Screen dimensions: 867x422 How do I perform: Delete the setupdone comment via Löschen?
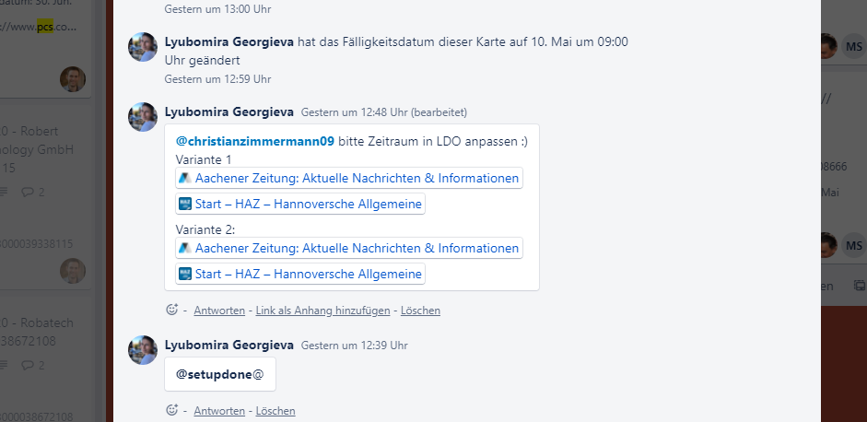tap(275, 411)
